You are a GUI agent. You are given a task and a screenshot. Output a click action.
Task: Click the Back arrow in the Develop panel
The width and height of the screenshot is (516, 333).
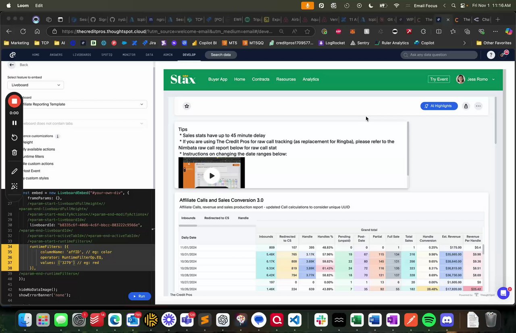pos(12,65)
